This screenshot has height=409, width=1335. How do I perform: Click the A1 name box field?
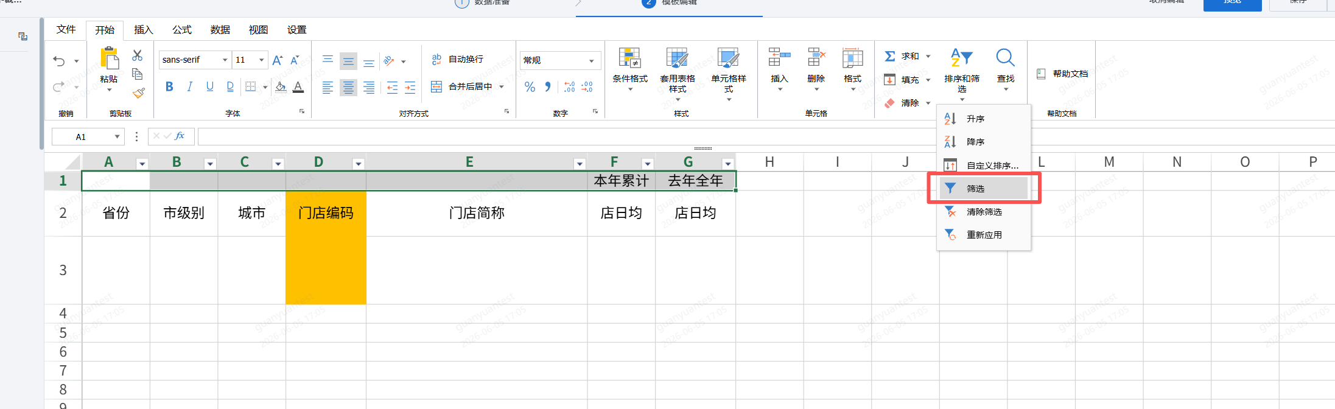[88, 137]
